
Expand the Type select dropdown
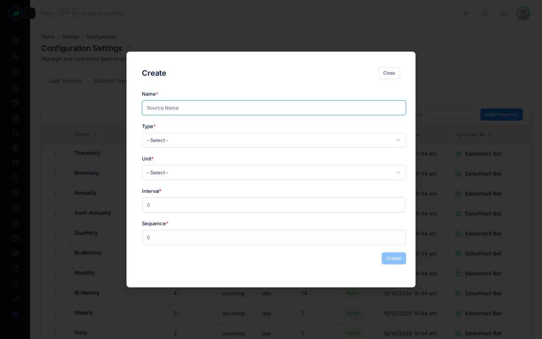click(274, 140)
